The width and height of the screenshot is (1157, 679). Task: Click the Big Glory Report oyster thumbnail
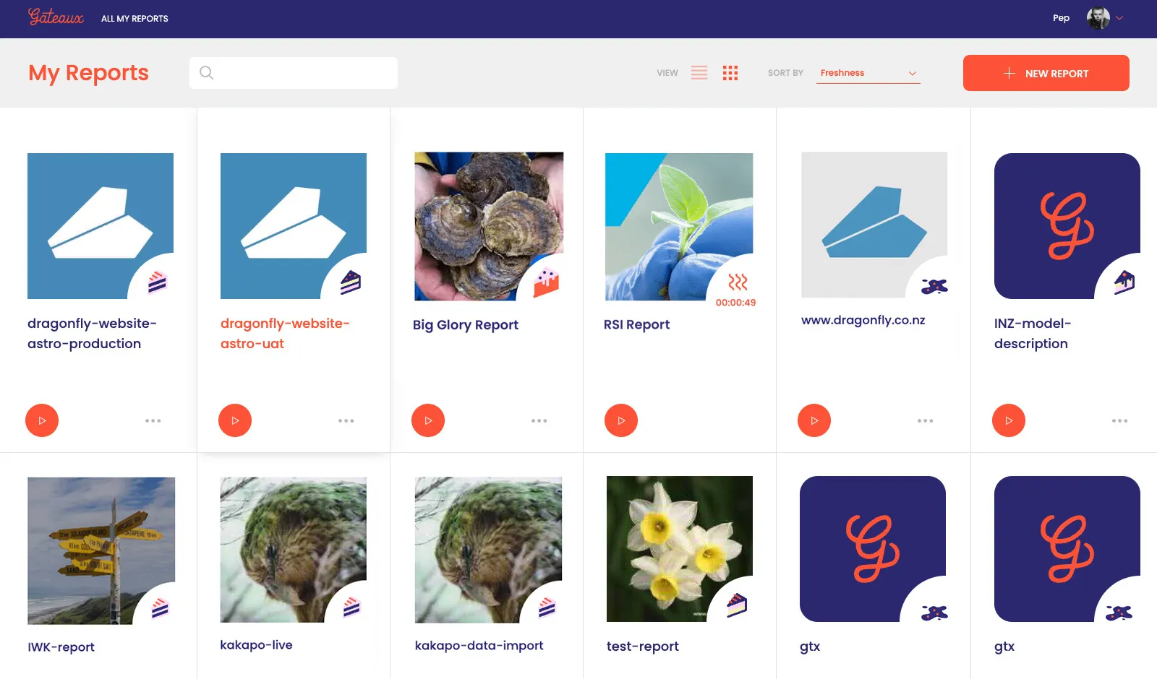coord(489,226)
